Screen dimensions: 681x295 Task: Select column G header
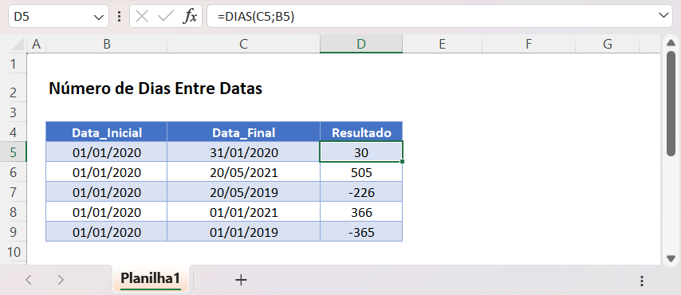pyautogui.click(x=608, y=44)
